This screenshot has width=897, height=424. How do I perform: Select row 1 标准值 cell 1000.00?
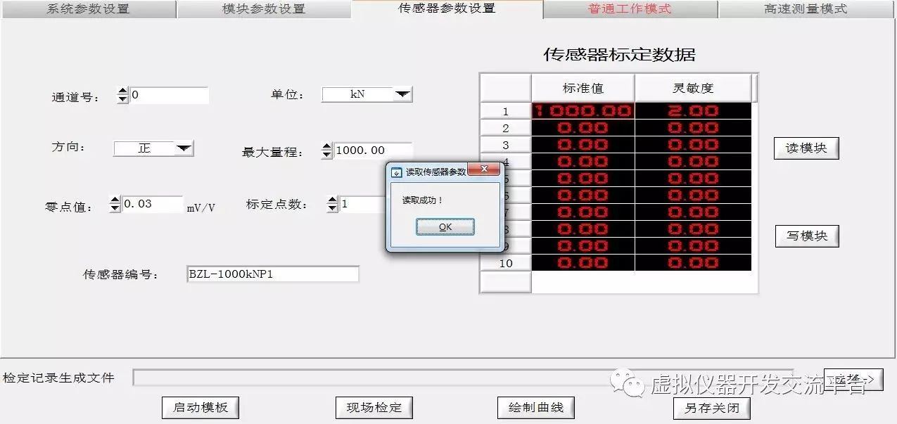pyautogui.click(x=583, y=111)
